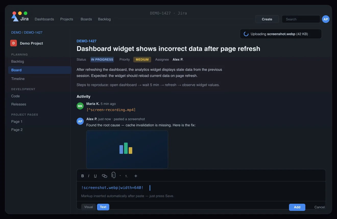The image size is (337, 219).
Task: Open the Dashboards menu
Action: tap(44, 19)
